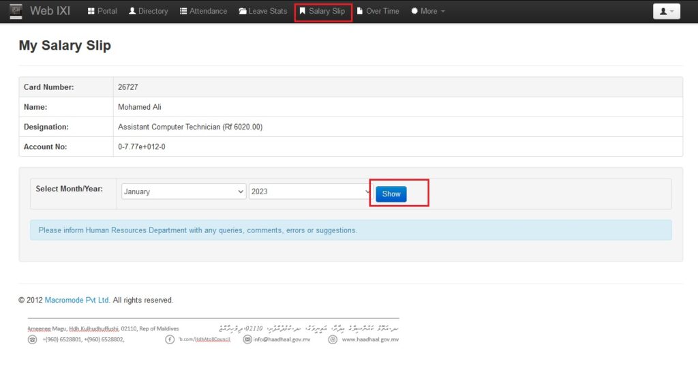Click the Salary Slip bookmark icon
The width and height of the screenshot is (698, 368).
(303, 12)
